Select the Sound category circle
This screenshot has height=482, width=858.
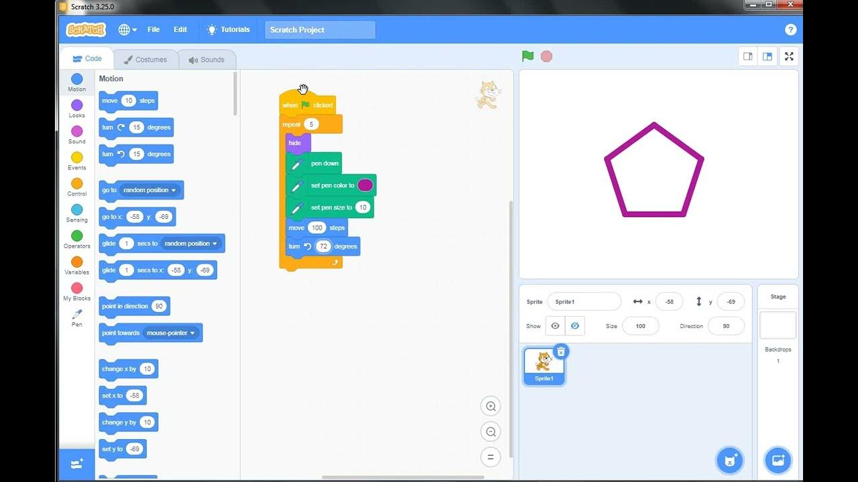pyautogui.click(x=77, y=131)
